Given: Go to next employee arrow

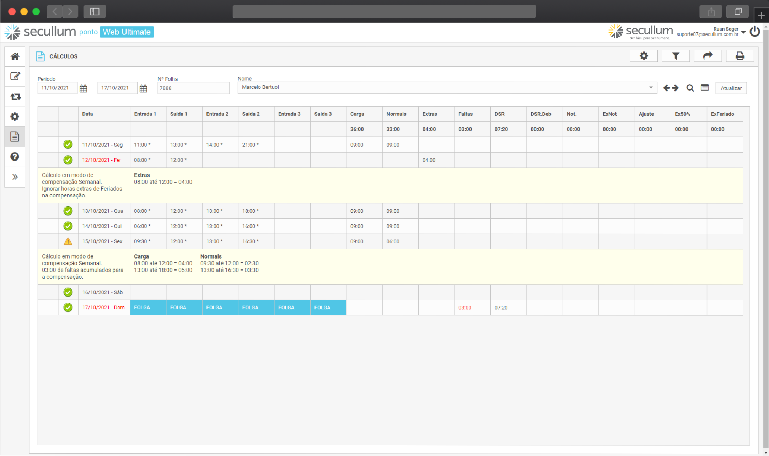Looking at the screenshot, I should [676, 88].
